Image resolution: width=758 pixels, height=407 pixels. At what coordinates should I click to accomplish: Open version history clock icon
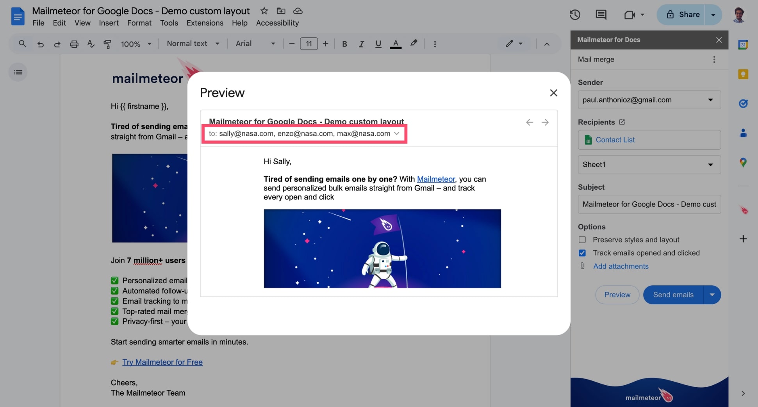[x=575, y=15]
